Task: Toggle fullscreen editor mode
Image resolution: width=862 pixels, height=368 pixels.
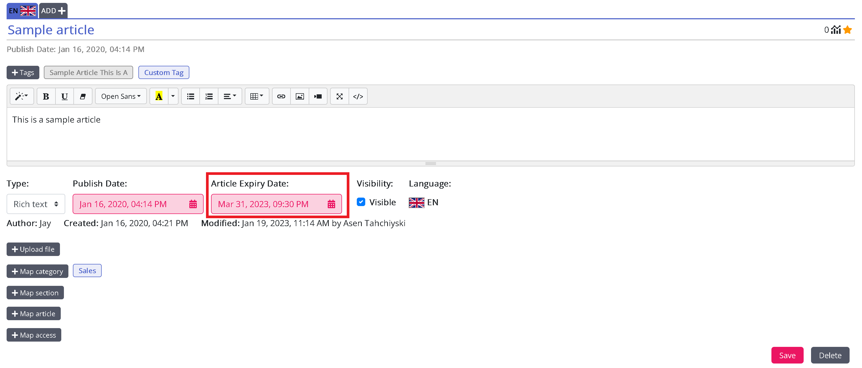Action: point(339,96)
